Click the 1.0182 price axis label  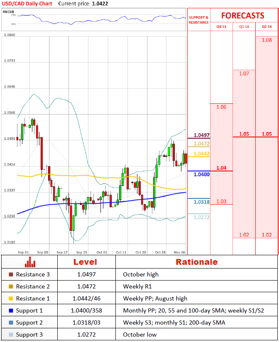[10, 242]
